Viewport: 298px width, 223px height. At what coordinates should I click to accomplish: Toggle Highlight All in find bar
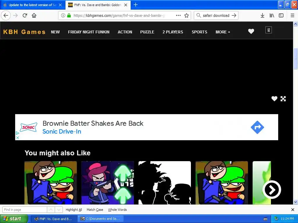74,210
